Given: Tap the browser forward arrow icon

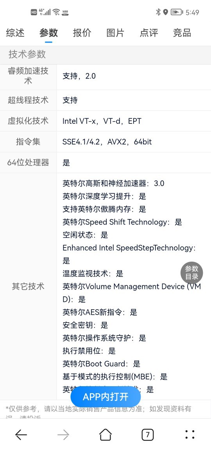Looking at the screenshot, I should click(63, 434).
